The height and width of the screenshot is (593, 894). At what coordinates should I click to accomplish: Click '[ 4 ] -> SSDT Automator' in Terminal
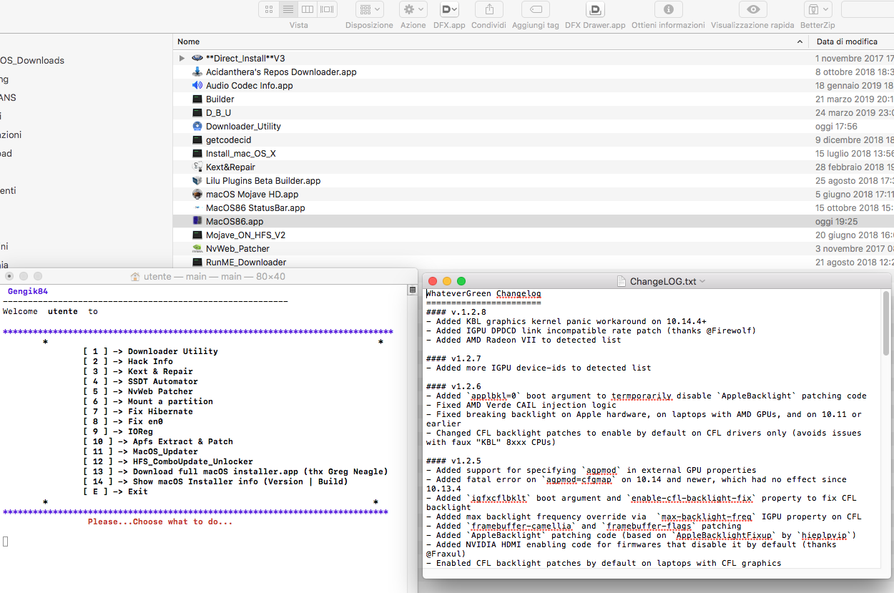(141, 381)
